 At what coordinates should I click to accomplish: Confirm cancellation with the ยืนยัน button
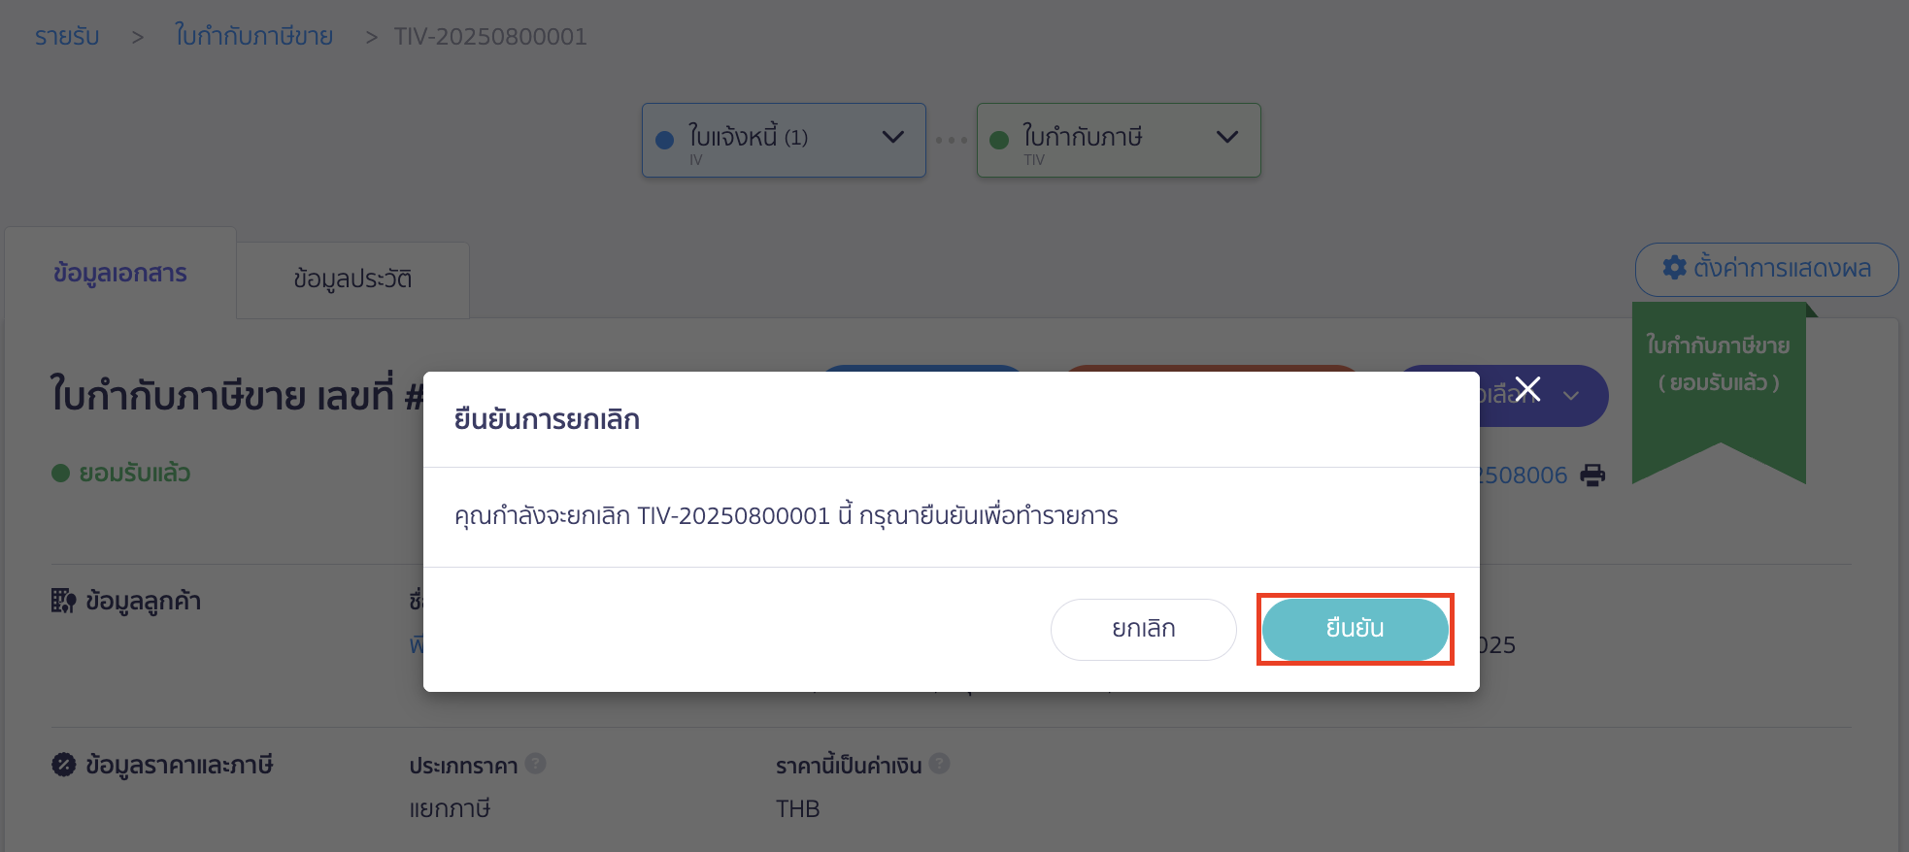click(1355, 629)
